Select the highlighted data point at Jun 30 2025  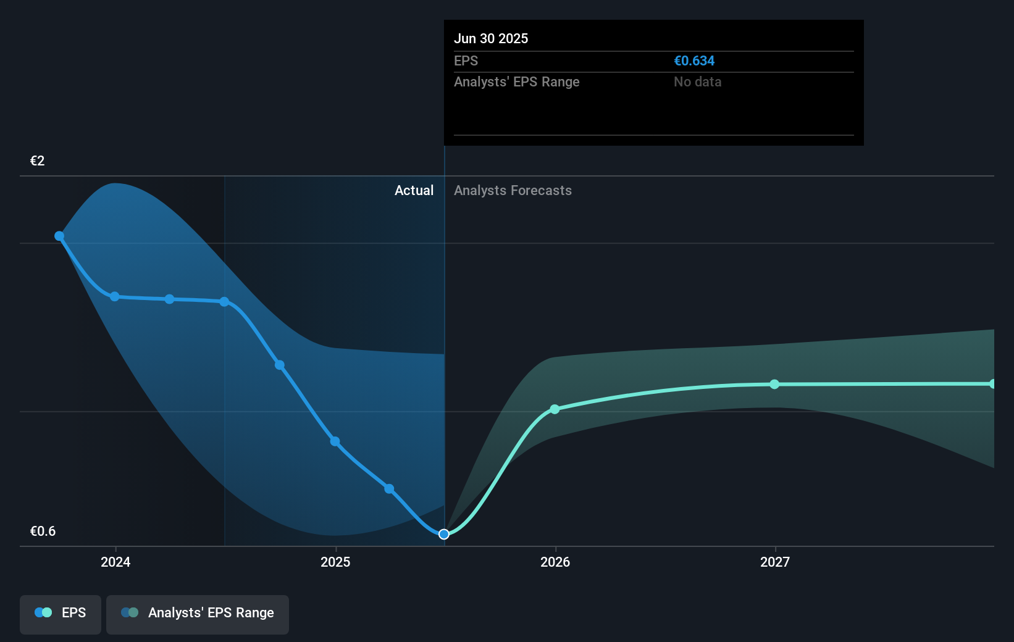pyautogui.click(x=443, y=534)
